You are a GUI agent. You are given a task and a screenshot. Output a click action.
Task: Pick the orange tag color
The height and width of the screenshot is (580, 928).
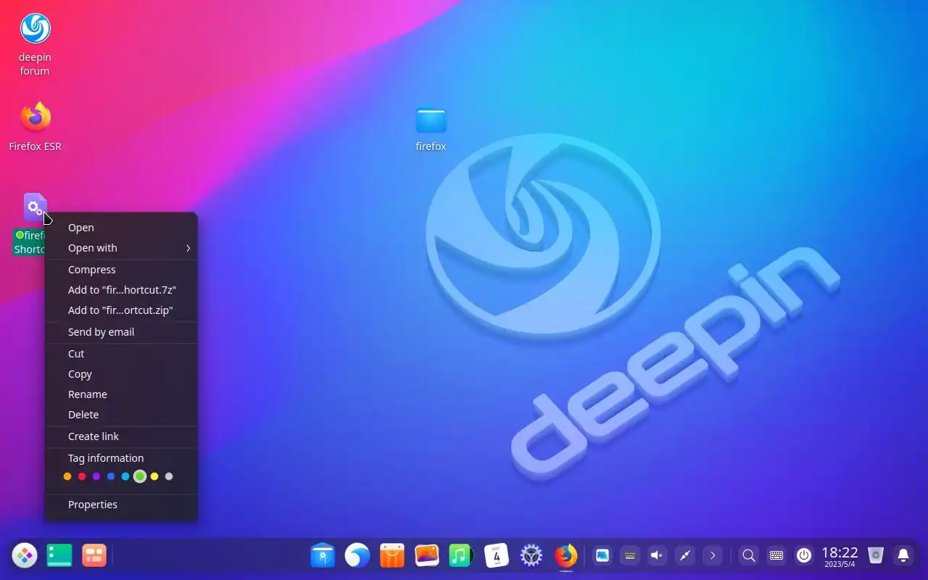(67, 476)
